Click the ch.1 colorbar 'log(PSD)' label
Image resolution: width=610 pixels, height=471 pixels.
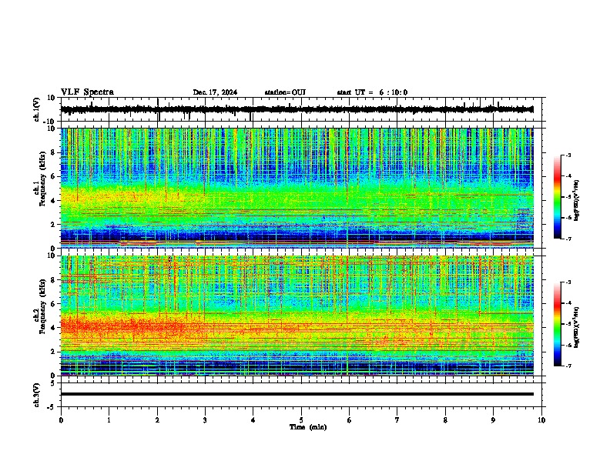[576, 200]
